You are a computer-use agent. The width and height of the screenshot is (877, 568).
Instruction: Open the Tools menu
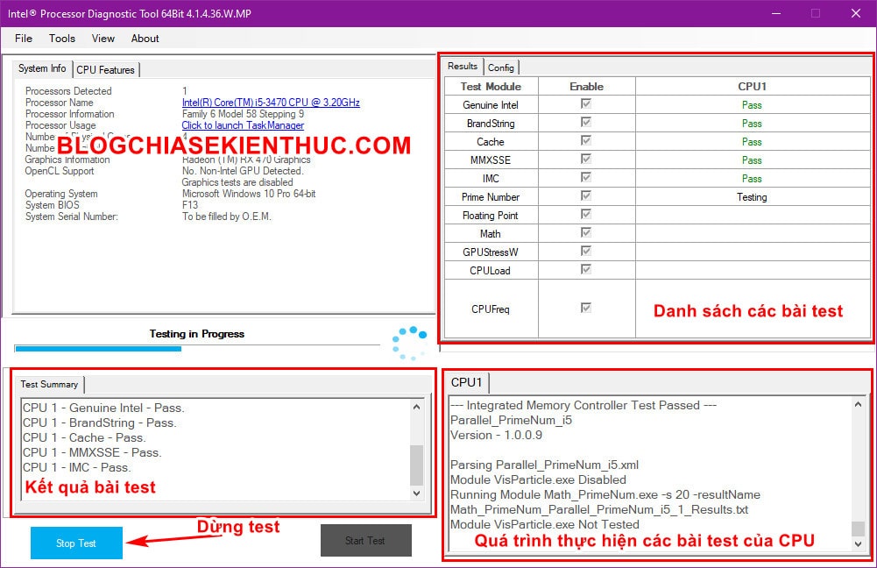(x=61, y=39)
